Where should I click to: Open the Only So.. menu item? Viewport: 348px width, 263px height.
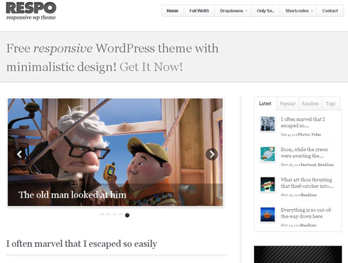click(x=266, y=11)
